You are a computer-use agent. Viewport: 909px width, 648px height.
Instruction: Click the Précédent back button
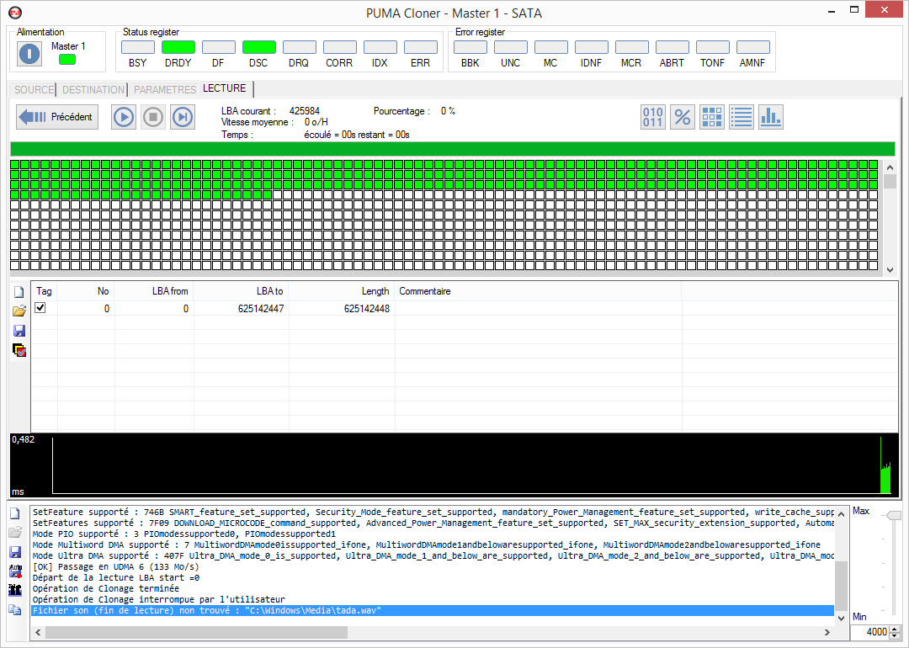(57, 117)
